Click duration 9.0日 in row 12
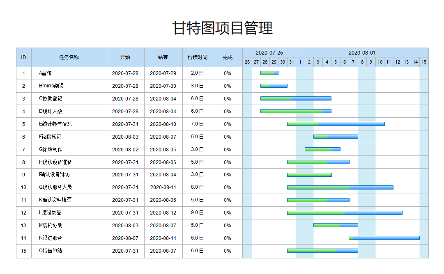The image size is (444, 274). pos(198,212)
